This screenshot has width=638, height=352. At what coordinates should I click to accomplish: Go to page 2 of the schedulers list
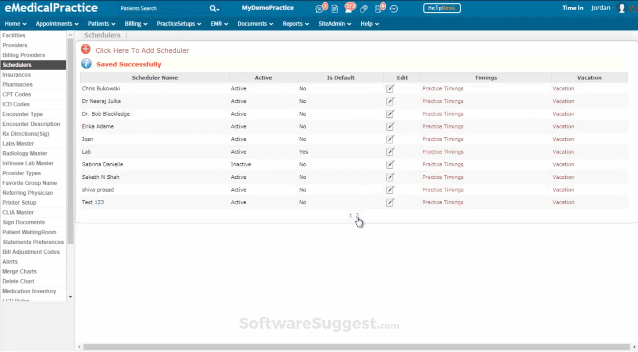(357, 216)
